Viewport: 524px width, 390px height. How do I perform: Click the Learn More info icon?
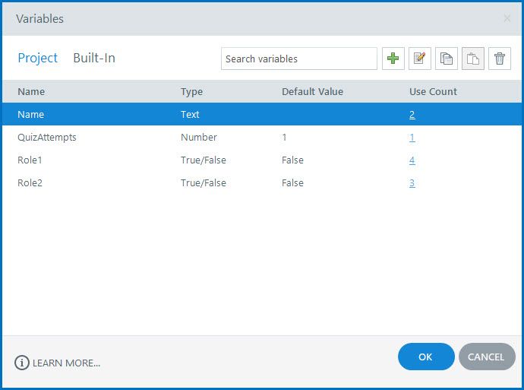click(x=22, y=363)
